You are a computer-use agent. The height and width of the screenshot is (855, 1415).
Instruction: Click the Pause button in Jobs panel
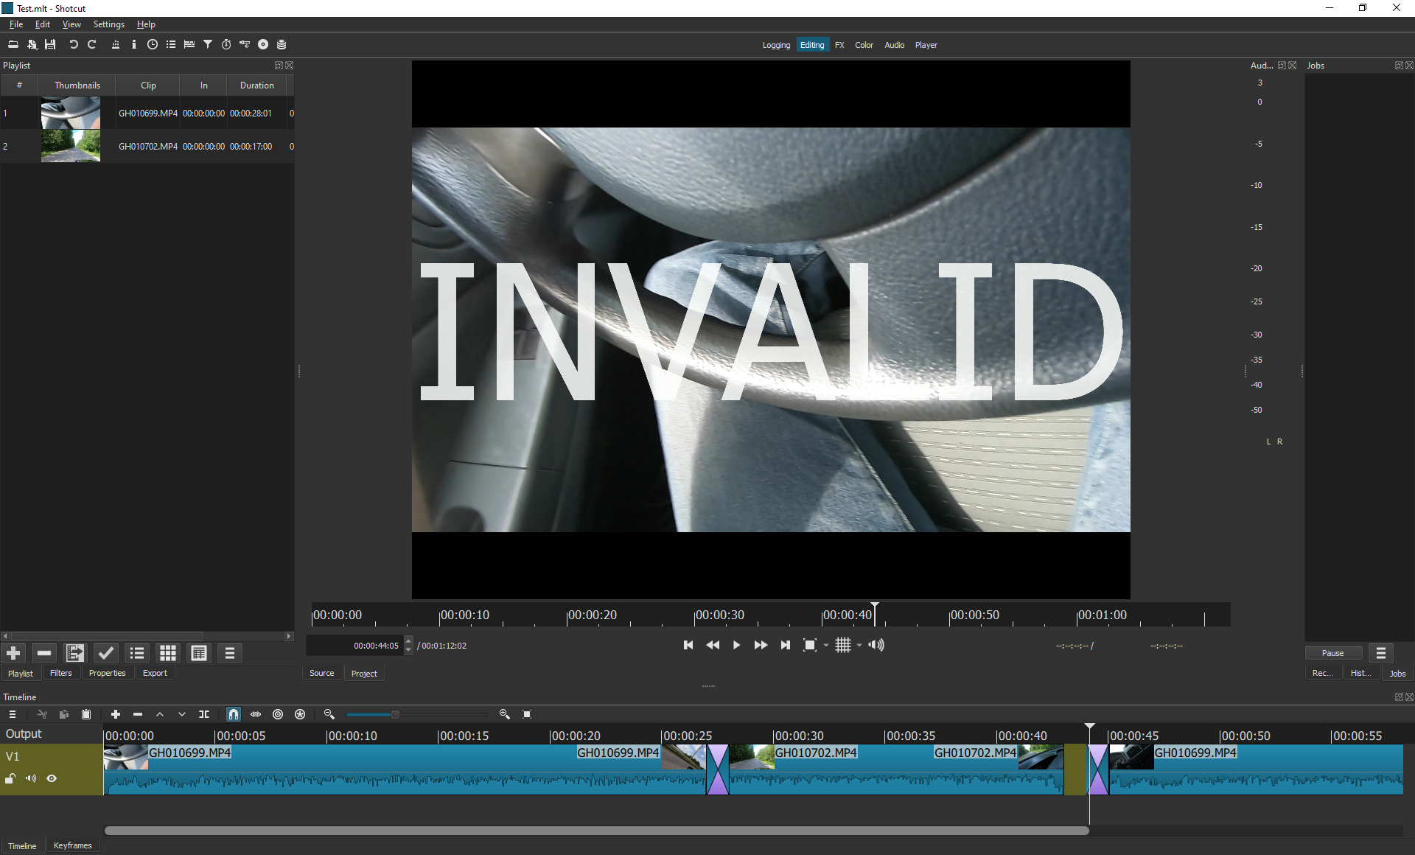click(x=1332, y=653)
